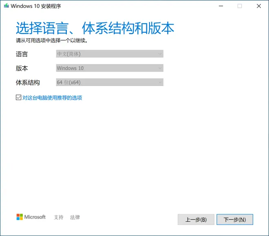The height and width of the screenshot is (236, 269).
Task: Minimize the Windows 10 安装程序 window
Action: pos(221,6)
